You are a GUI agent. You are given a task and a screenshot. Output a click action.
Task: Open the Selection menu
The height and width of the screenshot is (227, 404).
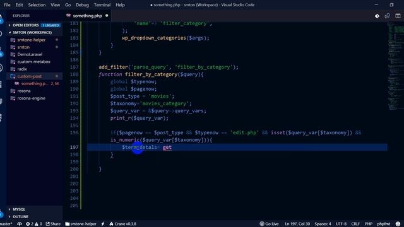[37, 5]
